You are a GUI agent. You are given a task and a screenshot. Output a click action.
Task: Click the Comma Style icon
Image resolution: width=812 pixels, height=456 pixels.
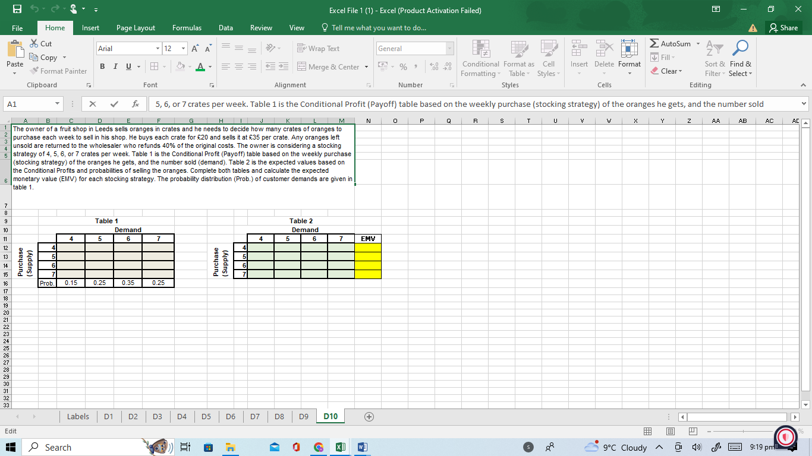[x=416, y=67]
